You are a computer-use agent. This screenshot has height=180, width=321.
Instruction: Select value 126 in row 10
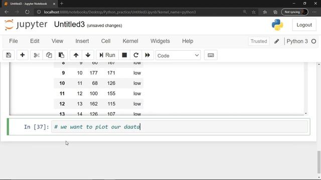(x=111, y=83)
